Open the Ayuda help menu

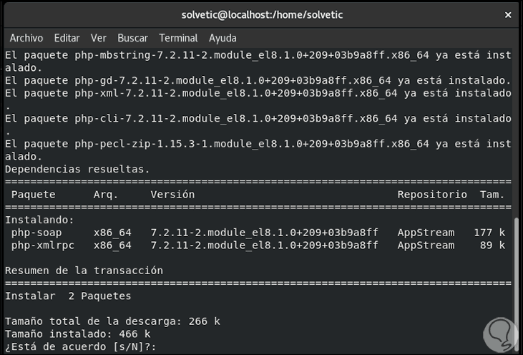point(223,38)
